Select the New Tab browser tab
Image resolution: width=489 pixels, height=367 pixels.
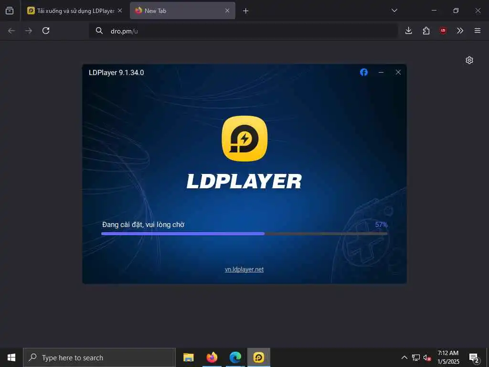click(x=182, y=11)
